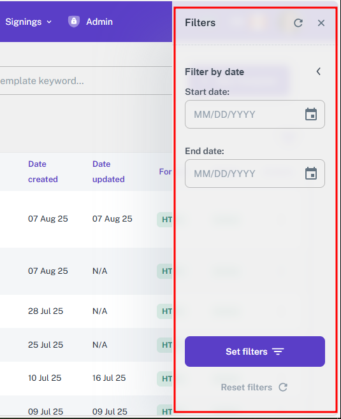This screenshot has height=419, width=341.
Task: Click the Start date input field
Action: point(254,115)
